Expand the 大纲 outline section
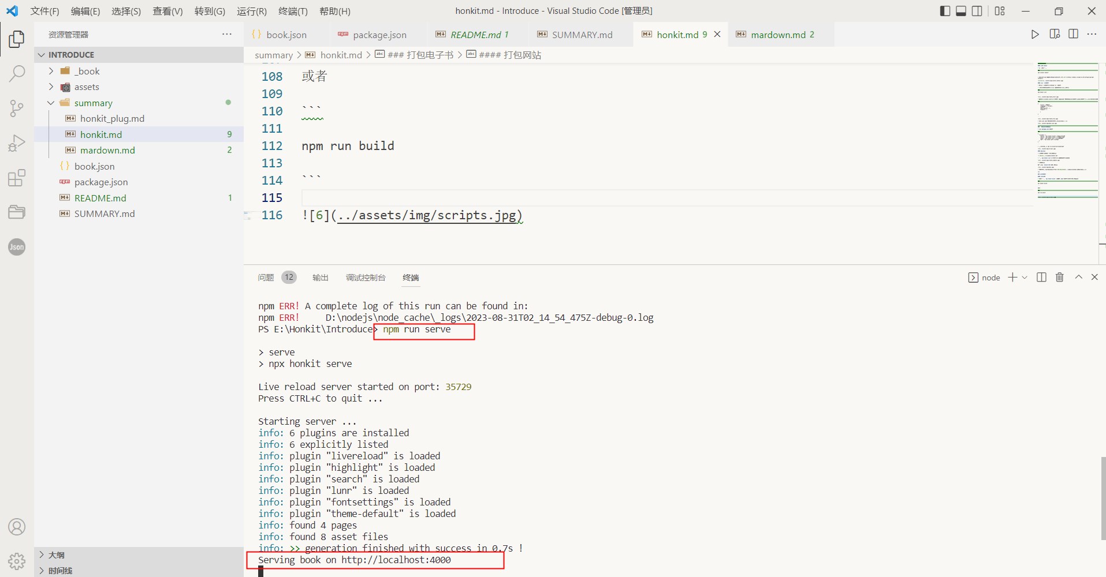The image size is (1106, 577). point(139,554)
